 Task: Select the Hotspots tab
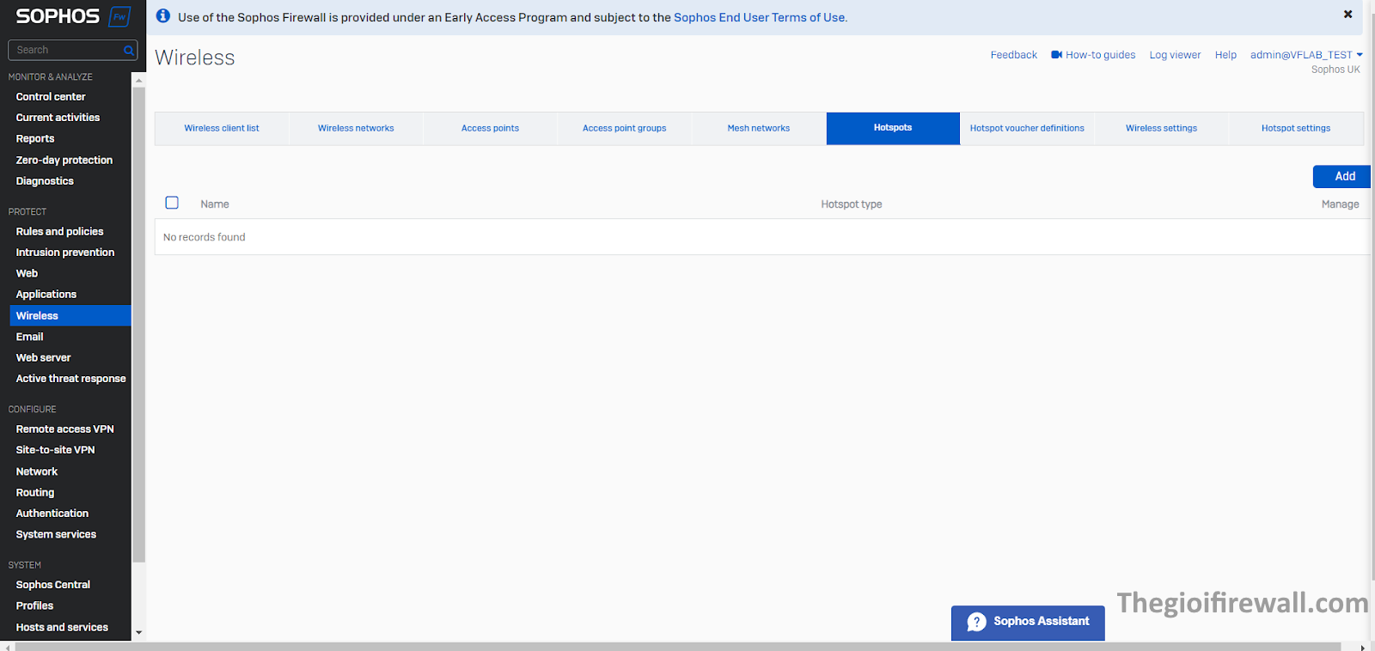(x=893, y=128)
